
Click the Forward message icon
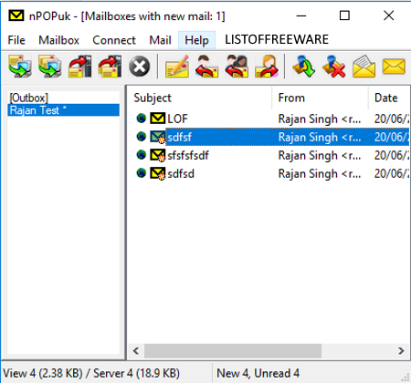coord(267,66)
